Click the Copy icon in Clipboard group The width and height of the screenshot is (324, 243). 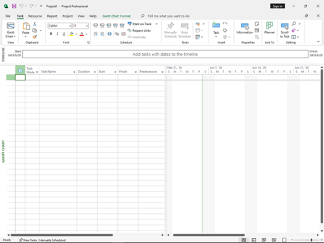click(34, 30)
